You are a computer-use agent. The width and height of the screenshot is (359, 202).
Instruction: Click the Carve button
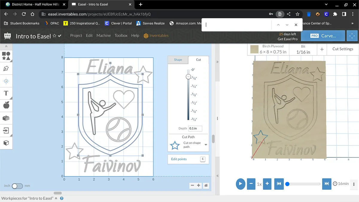323,36
